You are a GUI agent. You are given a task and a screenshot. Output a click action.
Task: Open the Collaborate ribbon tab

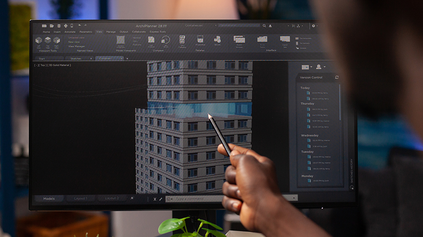click(x=139, y=32)
